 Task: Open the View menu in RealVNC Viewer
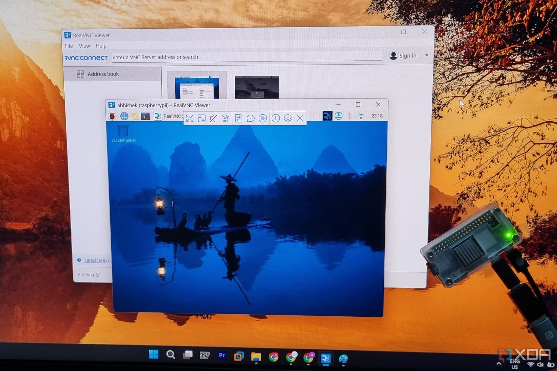point(84,46)
